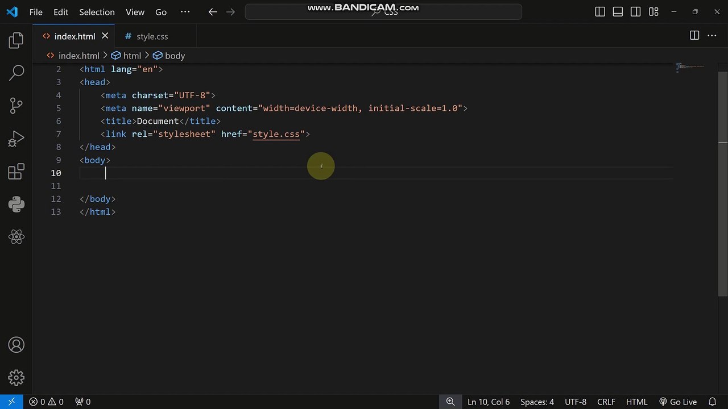The width and height of the screenshot is (728, 409).
Task: Toggle the bottom panel layout icon
Action: tap(618, 12)
